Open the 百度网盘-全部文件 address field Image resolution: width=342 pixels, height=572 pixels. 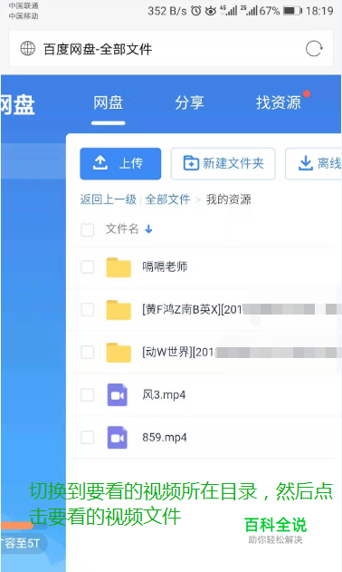[171, 49]
